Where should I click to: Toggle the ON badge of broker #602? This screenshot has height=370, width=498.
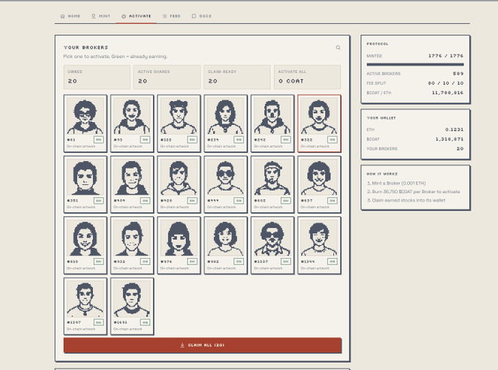click(x=286, y=200)
